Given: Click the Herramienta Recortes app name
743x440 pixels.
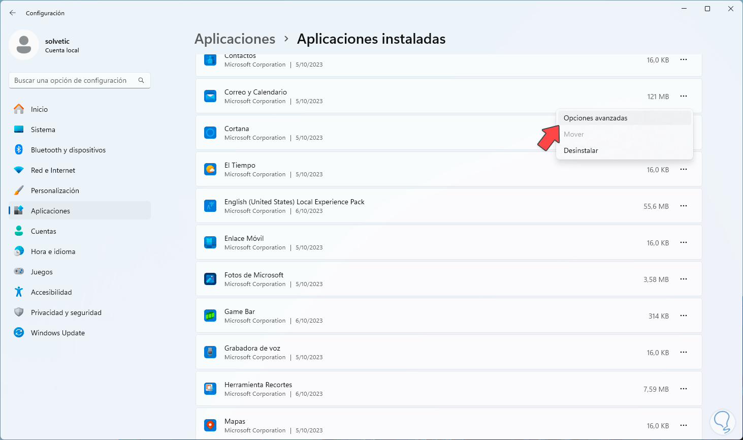Looking at the screenshot, I should pos(258,385).
